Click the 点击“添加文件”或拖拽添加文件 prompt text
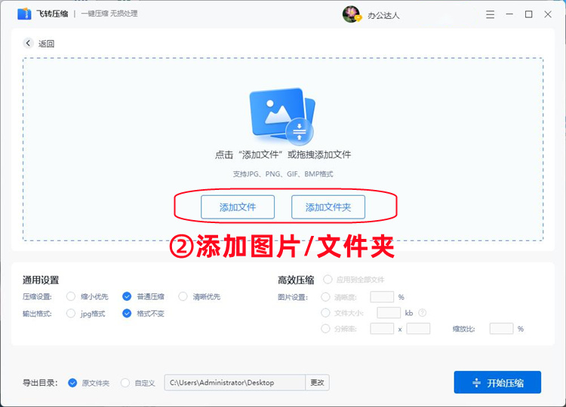Viewport: 566px width, 407px height. [x=283, y=155]
